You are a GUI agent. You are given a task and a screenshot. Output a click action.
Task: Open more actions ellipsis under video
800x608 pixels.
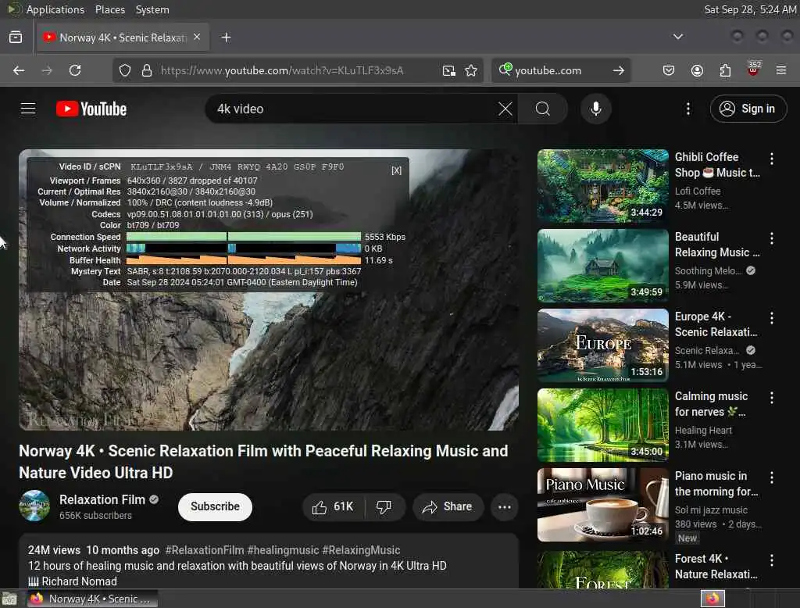[504, 506]
